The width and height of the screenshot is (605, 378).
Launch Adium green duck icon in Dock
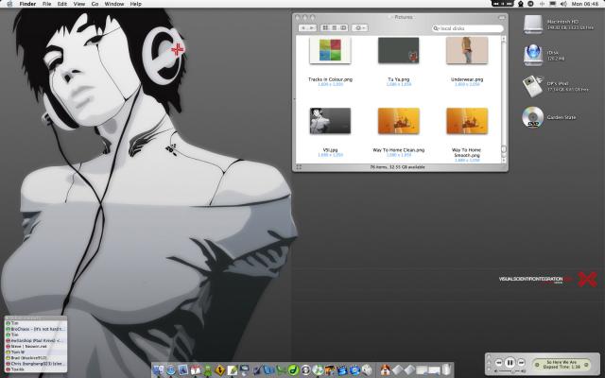[x=208, y=370]
